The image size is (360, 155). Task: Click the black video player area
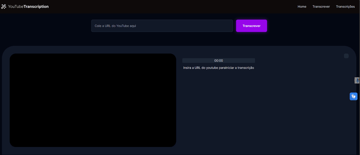pyautogui.click(x=93, y=100)
